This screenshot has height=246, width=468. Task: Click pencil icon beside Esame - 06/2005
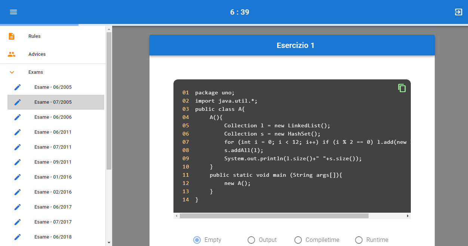tap(18, 87)
